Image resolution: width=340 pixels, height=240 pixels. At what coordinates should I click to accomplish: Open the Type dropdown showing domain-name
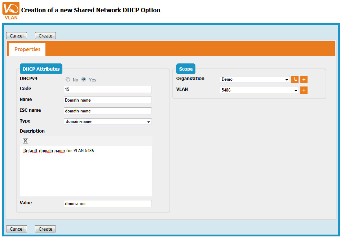(107, 122)
